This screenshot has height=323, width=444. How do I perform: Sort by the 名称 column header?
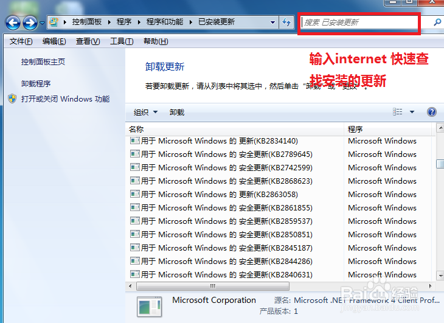[x=234, y=130]
